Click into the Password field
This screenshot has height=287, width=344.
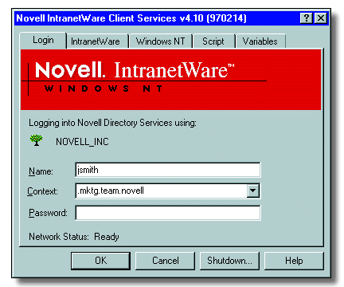pyautogui.click(x=168, y=213)
